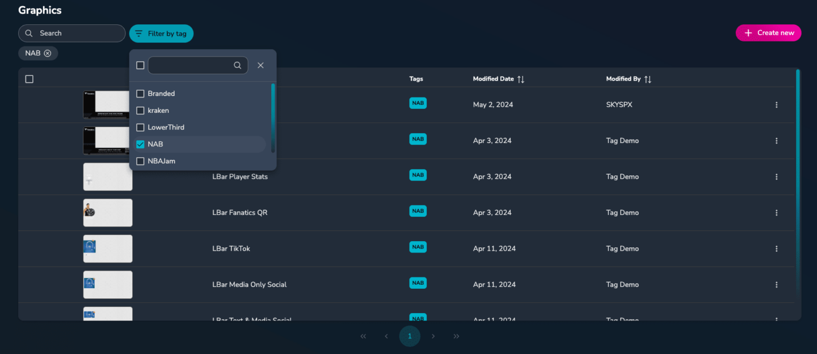817x354 pixels.
Task: Jump to the first page using the double-chevron
Action: click(x=363, y=336)
